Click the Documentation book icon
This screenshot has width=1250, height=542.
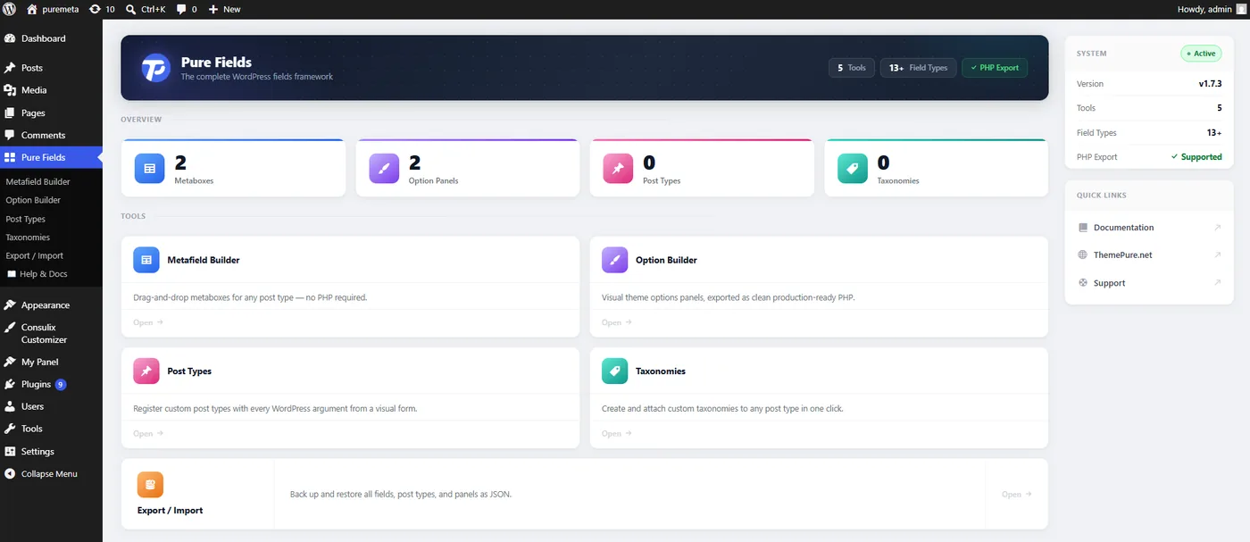1083,228
